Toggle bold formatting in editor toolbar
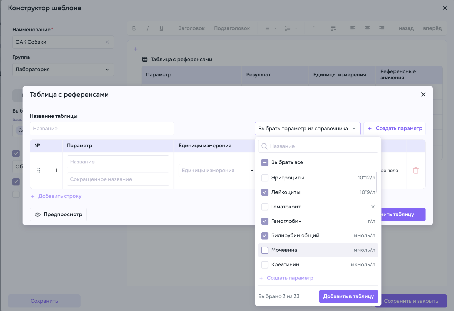454x311 pixels. (x=134, y=28)
